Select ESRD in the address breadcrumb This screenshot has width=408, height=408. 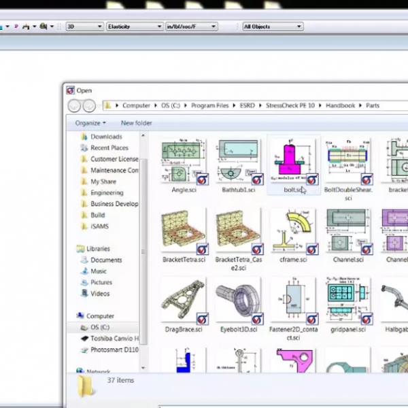pyautogui.click(x=248, y=105)
